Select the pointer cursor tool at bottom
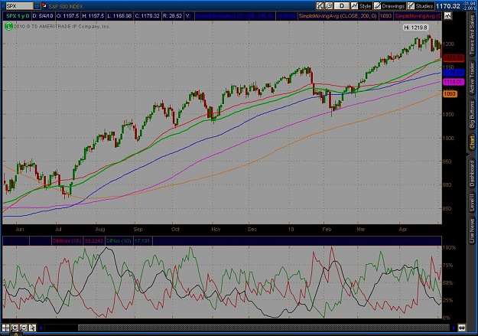Screen dimensions: 478x336 pyautogui.click(x=32, y=328)
